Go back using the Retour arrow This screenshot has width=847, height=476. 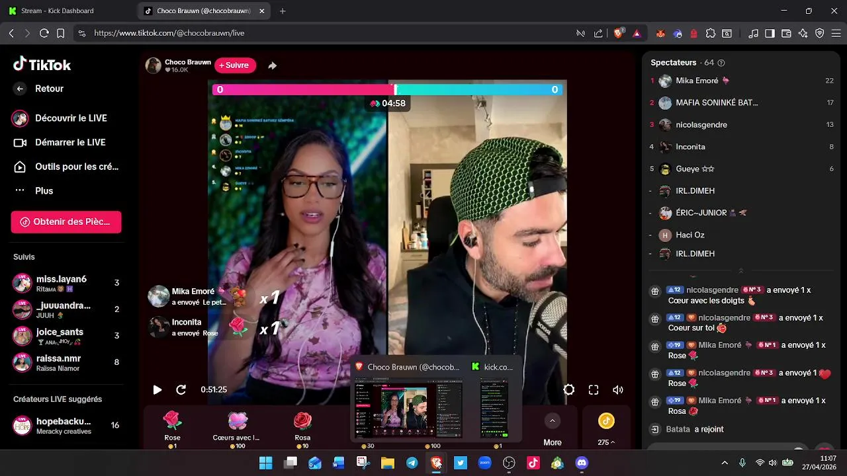point(20,89)
